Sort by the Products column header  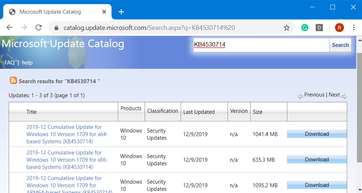click(x=131, y=108)
